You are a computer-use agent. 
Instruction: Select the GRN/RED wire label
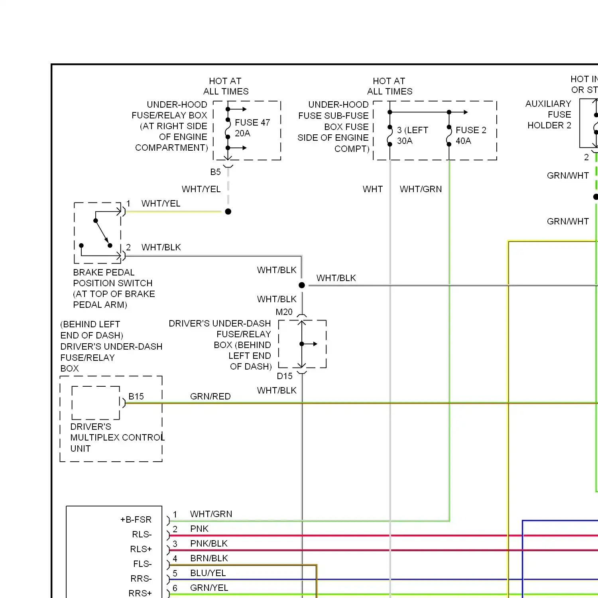[210, 396]
